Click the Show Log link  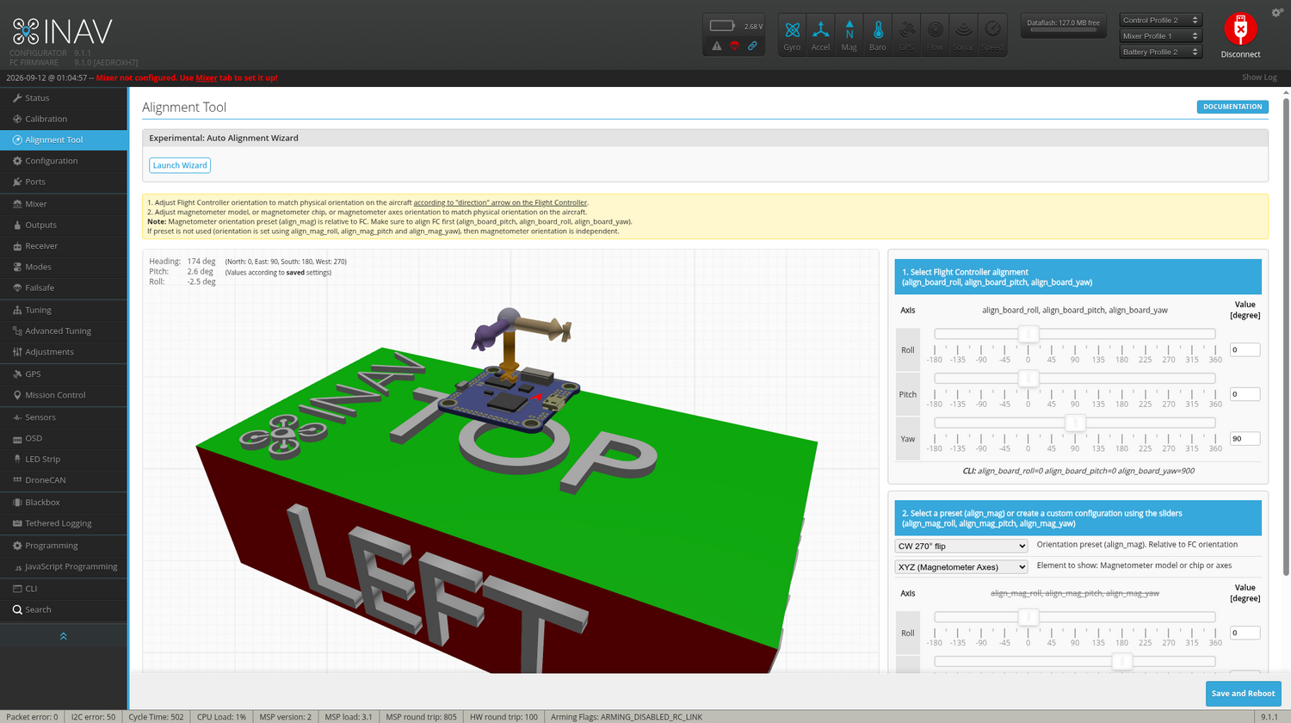click(x=1259, y=77)
